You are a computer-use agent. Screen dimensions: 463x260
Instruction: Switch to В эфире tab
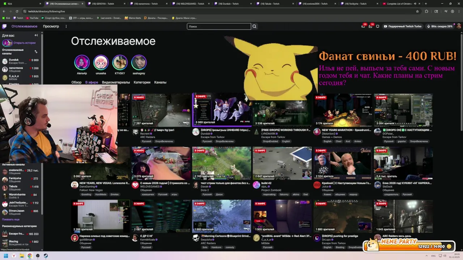click(x=92, y=82)
